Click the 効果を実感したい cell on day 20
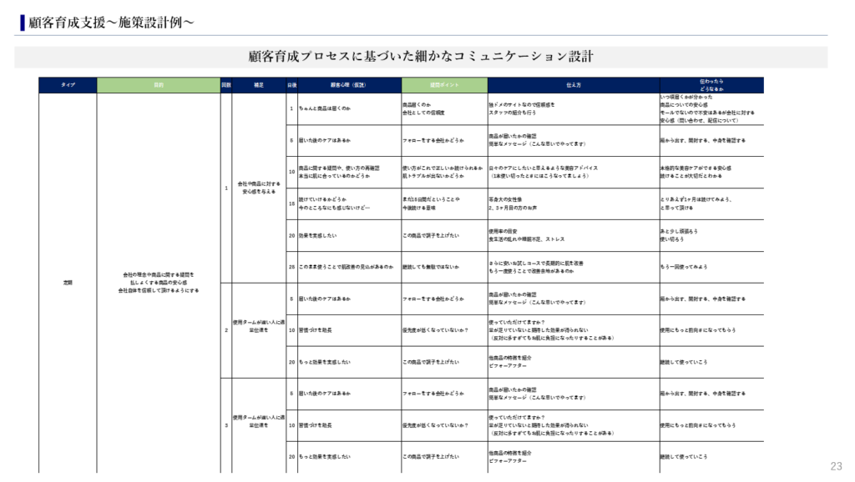The height and width of the screenshot is (482, 855). click(x=321, y=236)
